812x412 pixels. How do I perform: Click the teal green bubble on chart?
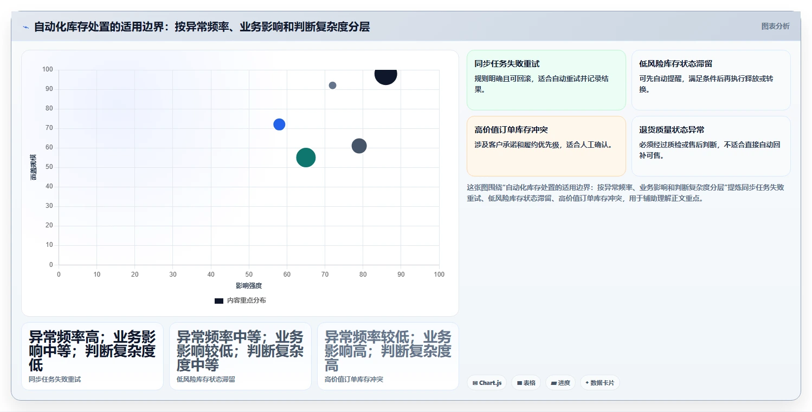(x=306, y=158)
